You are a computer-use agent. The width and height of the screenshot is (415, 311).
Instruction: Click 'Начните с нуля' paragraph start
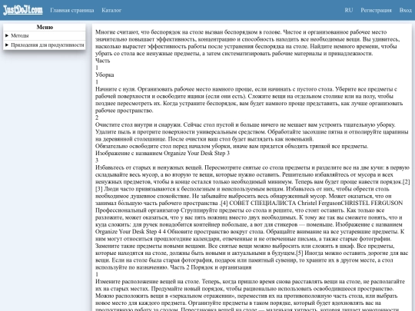click(115, 89)
